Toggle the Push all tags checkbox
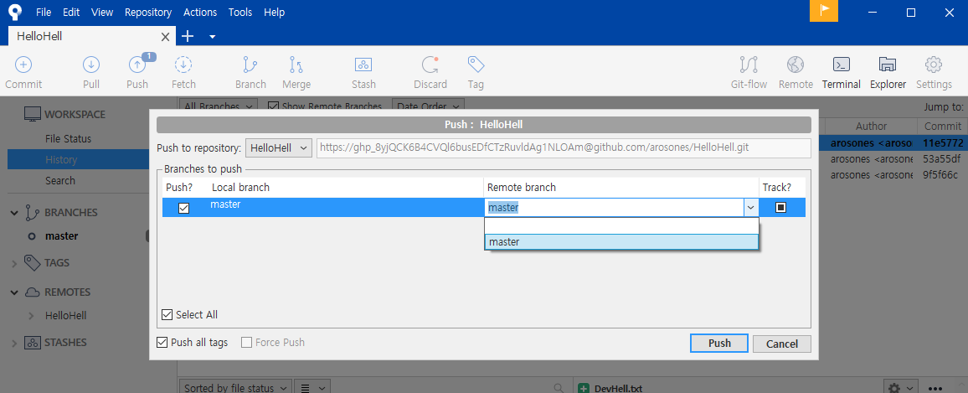Screen dimensions: 968x393 pyautogui.click(x=162, y=343)
